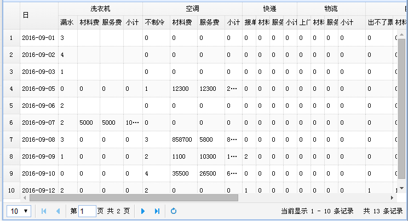This screenshot has width=408, height=221.
Task: Jump to the last page
Action: pyautogui.click(x=157, y=211)
